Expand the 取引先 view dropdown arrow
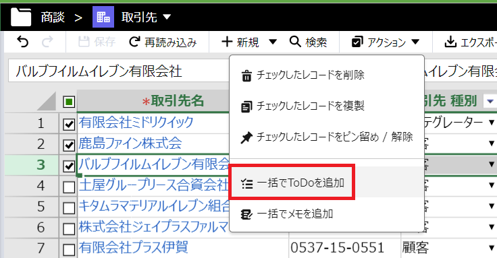 (x=167, y=17)
